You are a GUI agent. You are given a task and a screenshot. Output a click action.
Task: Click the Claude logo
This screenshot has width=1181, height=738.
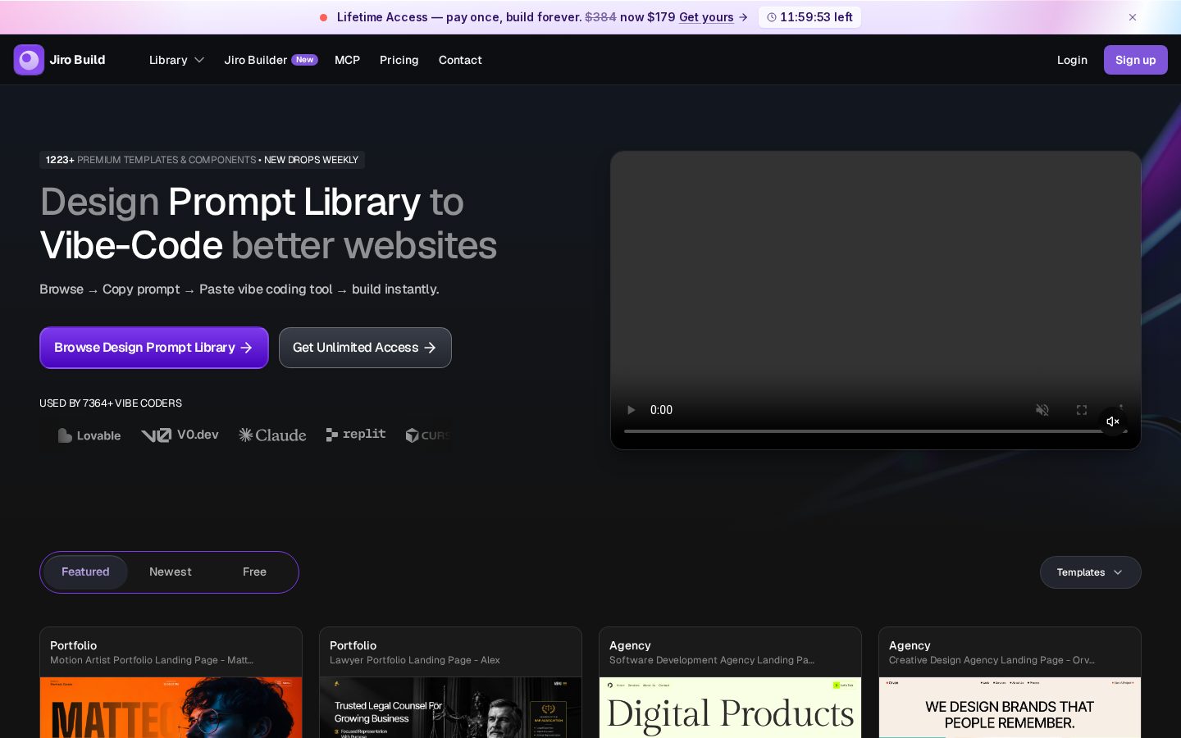click(x=272, y=435)
